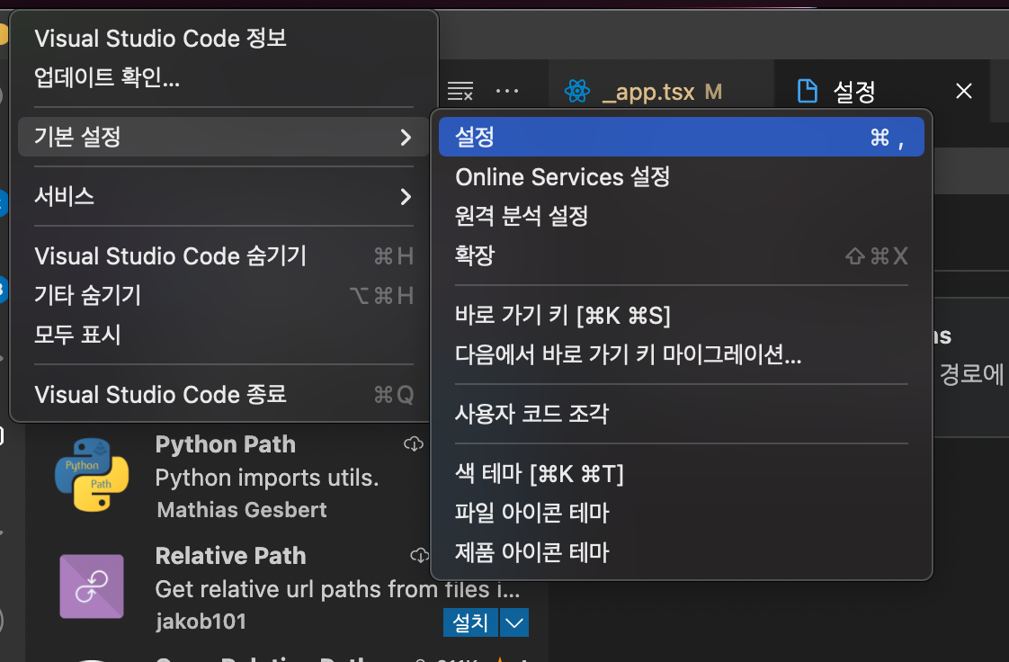This screenshot has height=662, width=1009.
Task: Open '바로 가기 키 [⌘K ⌘S]' entry
Action: point(682,315)
